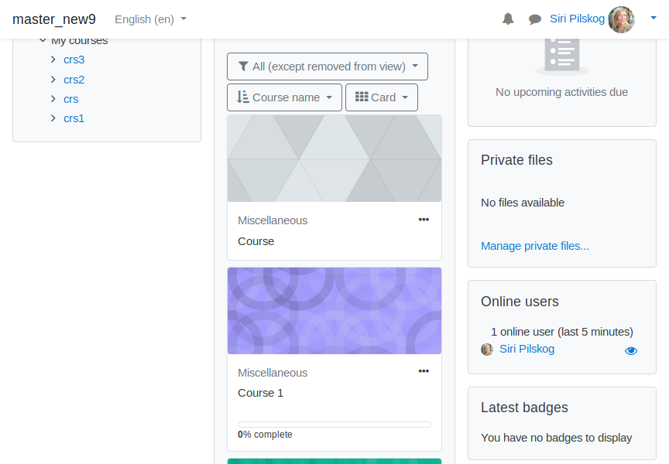The width and height of the screenshot is (669, 464).
Task: Open the messages speech bubble icon
Action: click(534, 19)
